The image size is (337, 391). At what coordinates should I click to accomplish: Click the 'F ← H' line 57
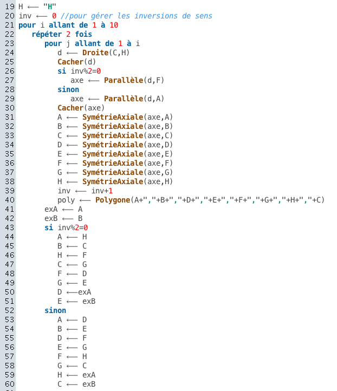click(72, 356)
